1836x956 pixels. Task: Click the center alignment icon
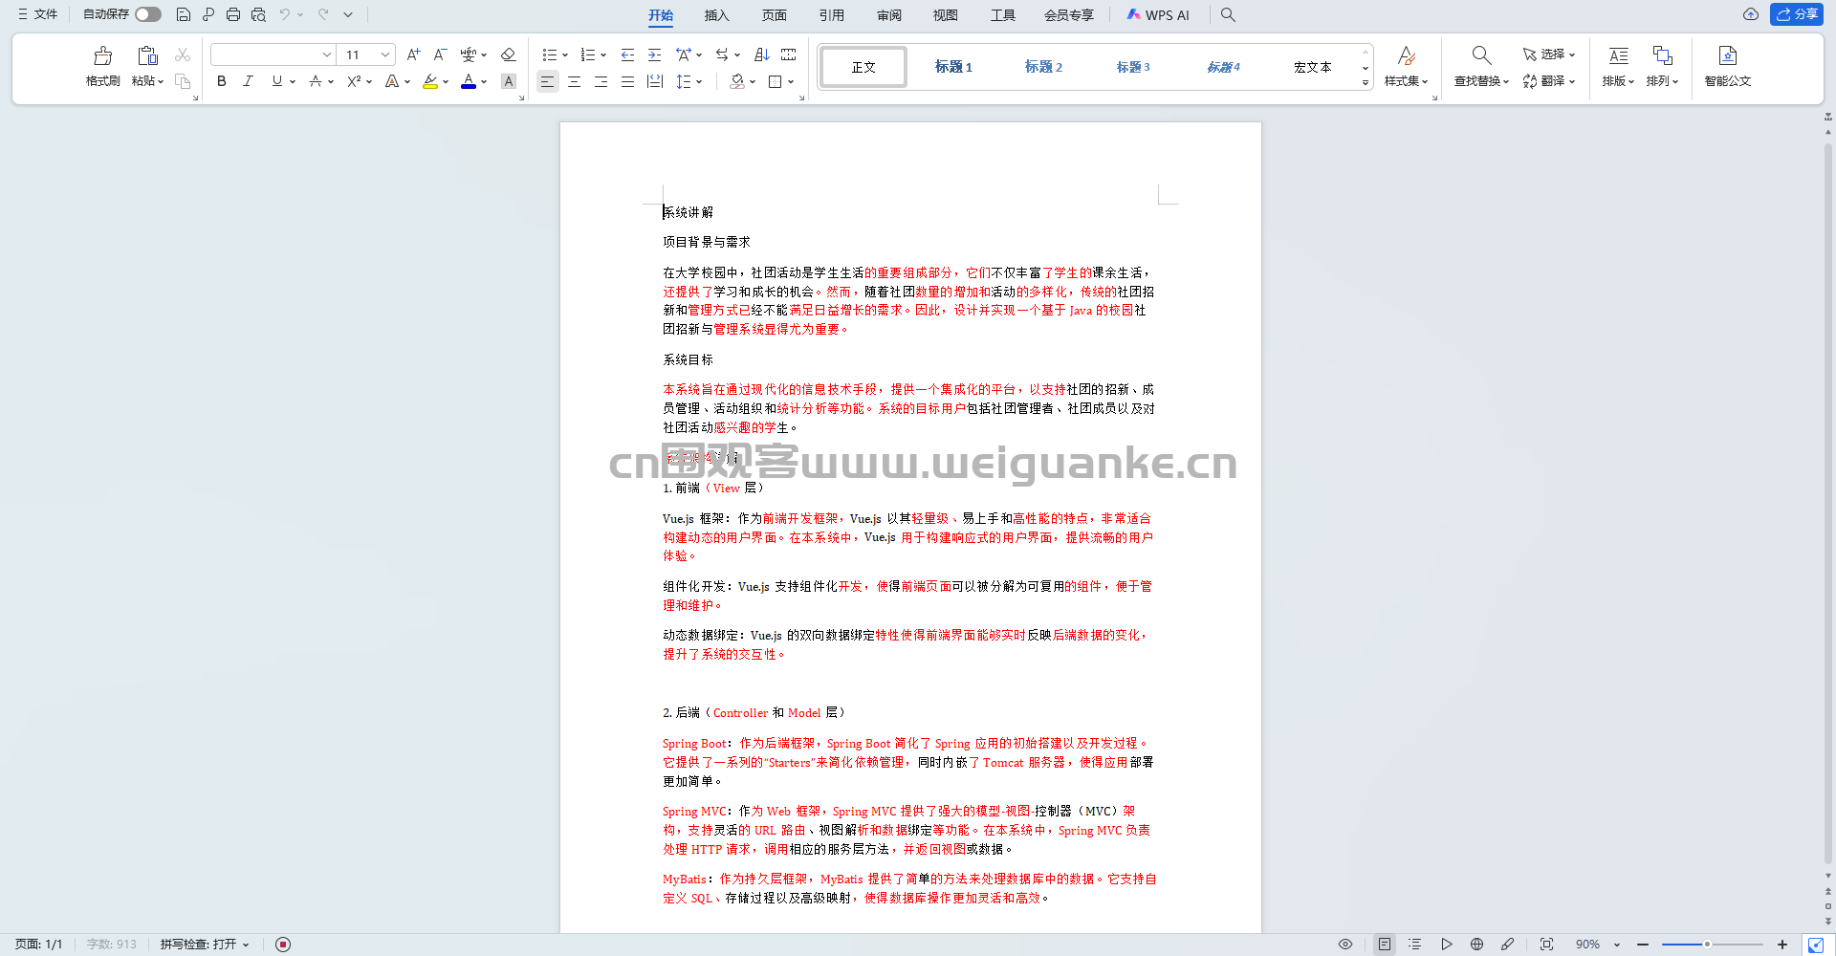tap(574, 82)
